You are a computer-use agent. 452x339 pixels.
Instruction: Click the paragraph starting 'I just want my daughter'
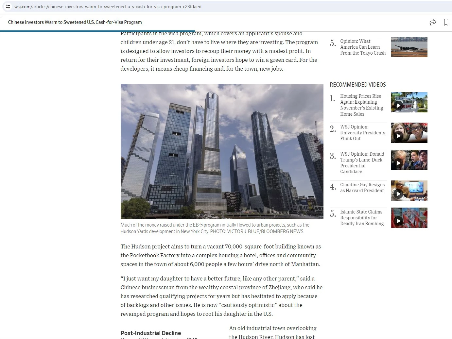[x=221, y=296]
